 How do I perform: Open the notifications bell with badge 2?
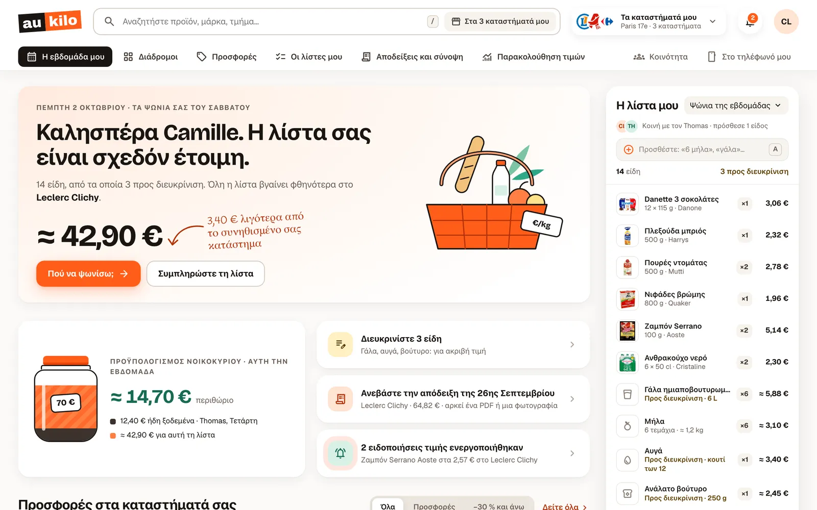[x=750, y=21]
